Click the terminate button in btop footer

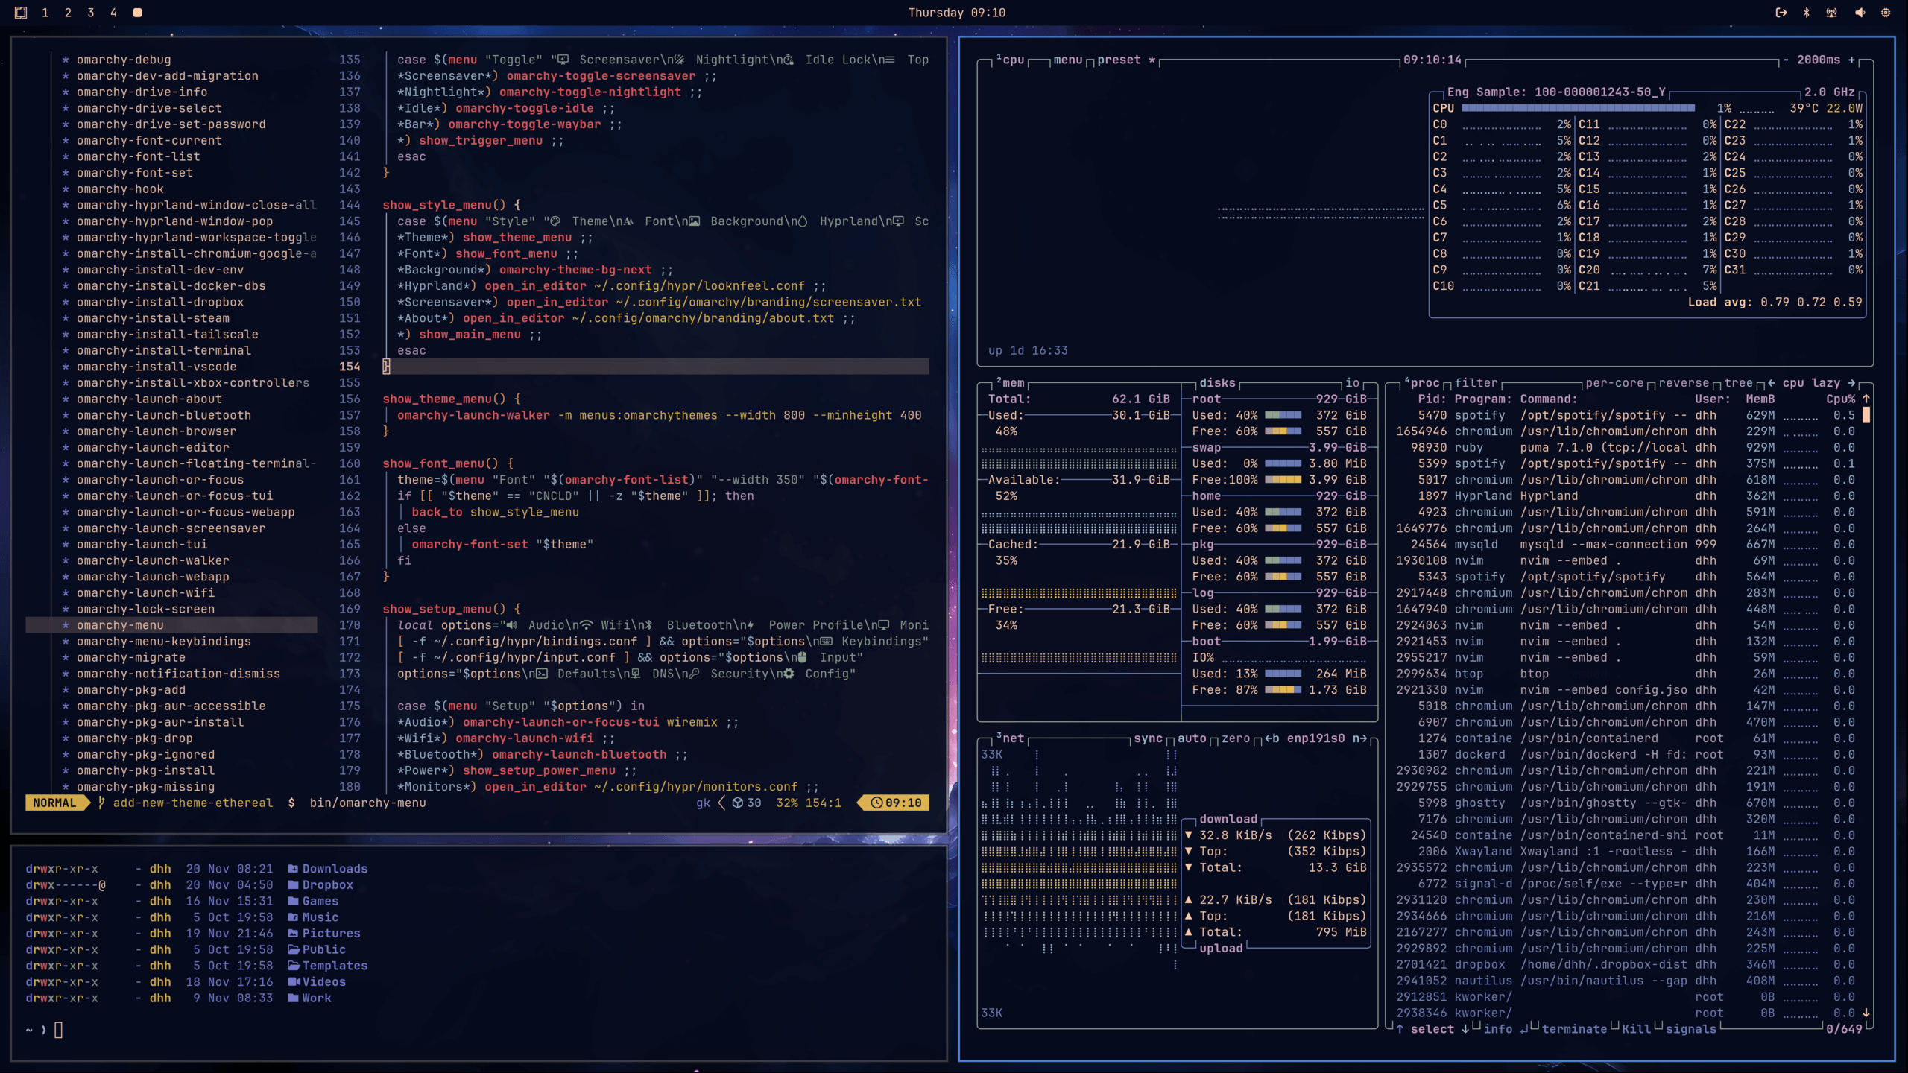(1573, 1029)
